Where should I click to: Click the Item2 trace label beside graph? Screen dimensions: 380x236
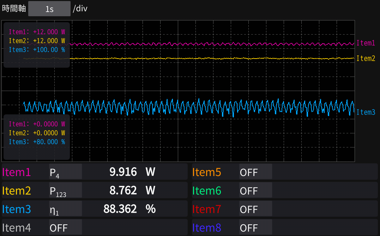[366, 59]
